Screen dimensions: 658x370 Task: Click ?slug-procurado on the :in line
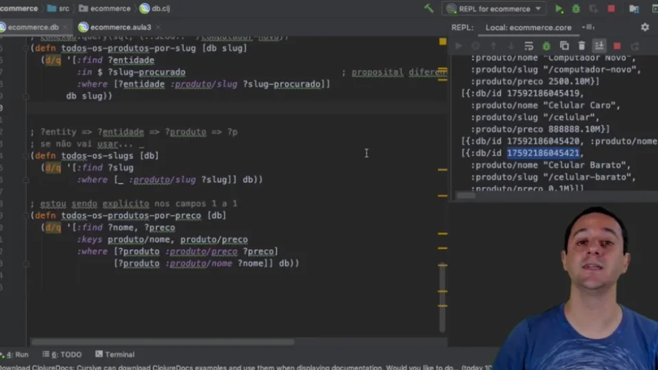tap(147, 72)
